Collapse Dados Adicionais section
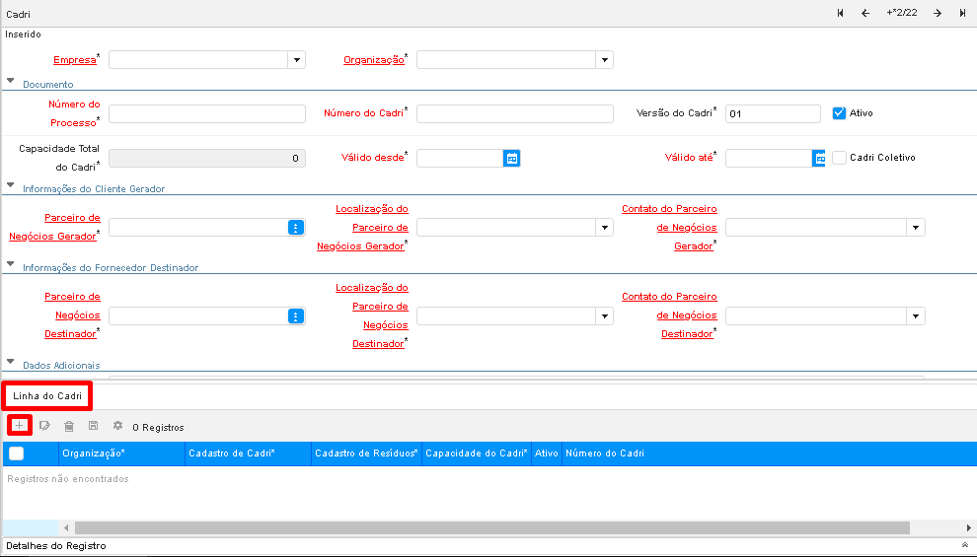The height and width of the screenshot is (557, 977). tap(11, 362)
